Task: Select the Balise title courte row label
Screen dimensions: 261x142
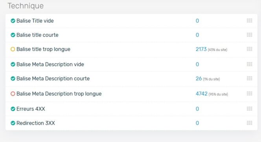Action: coord(37,35)
